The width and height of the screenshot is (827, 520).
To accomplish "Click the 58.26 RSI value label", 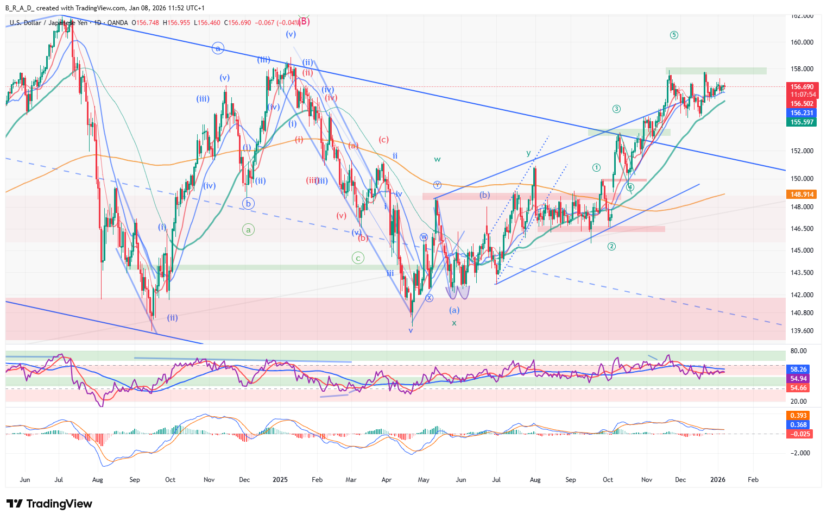I will [798, 369].
